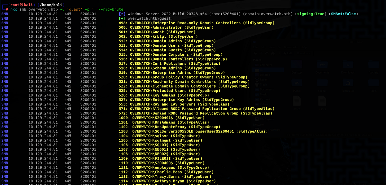Select the 571: Allowed RODC Password Replication Group
The height and width of the screenshot is (185, 386).
tap(197, 109)
